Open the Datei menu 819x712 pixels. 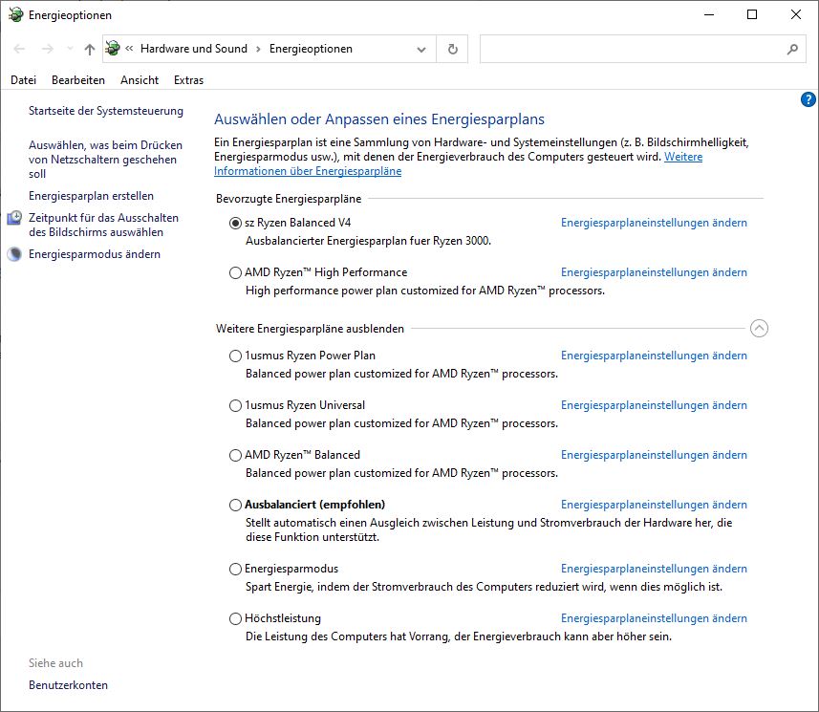pos(24,80)
